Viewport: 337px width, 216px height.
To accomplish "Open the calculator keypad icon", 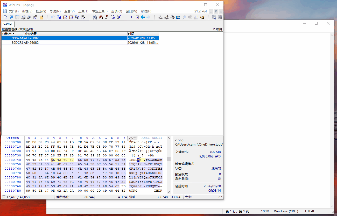I will (x=178, y=17).
